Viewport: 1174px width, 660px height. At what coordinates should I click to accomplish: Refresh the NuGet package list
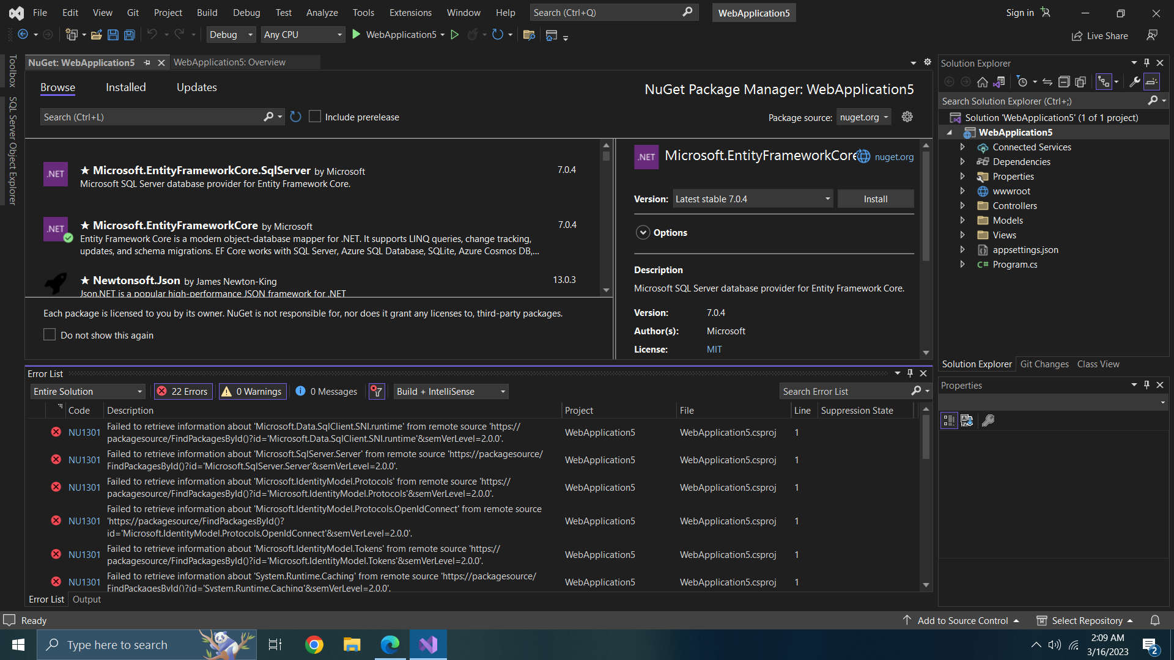[296, 117]
